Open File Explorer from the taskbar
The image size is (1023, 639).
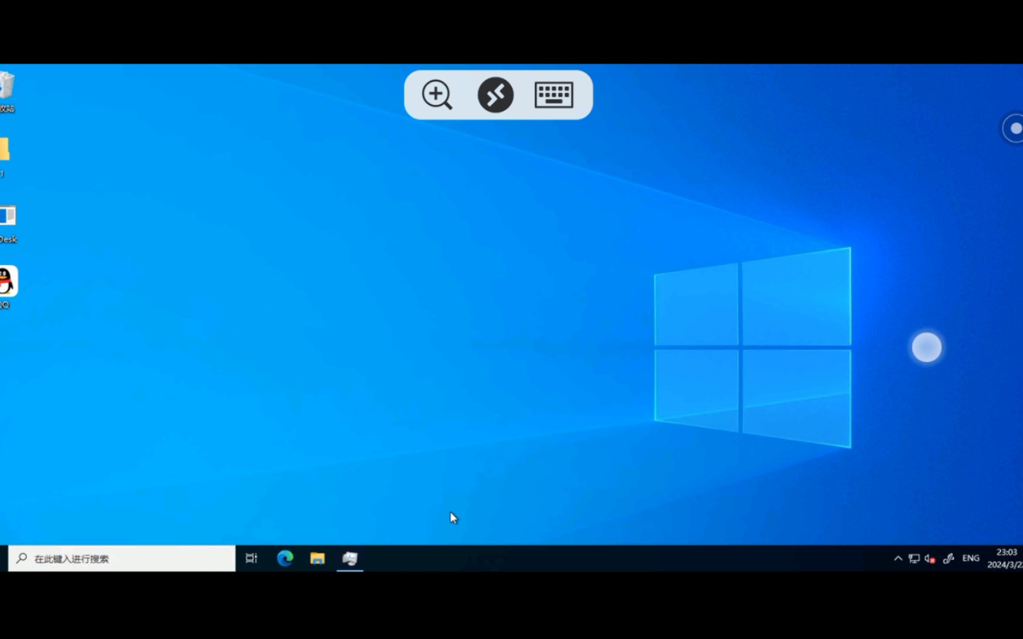[317, 559]
